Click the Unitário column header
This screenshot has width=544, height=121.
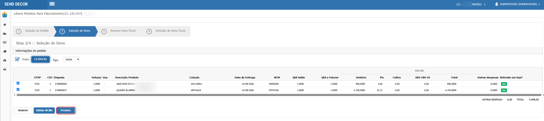tap(361, 78)
